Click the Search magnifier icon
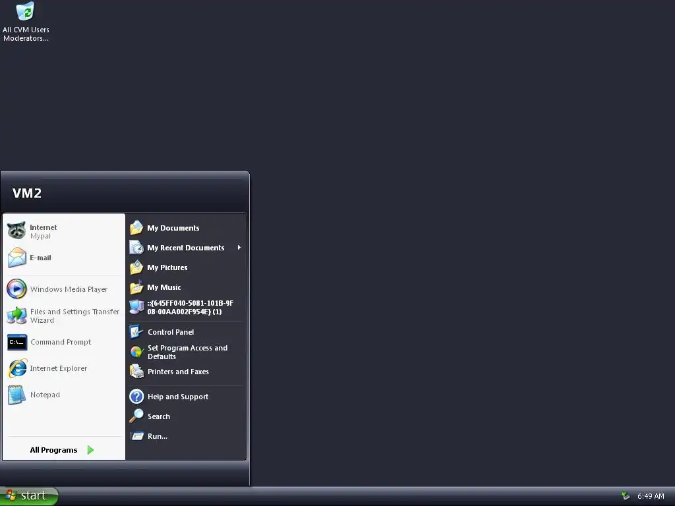The height and width of the screenshot is (506, 675). (136, 416)
